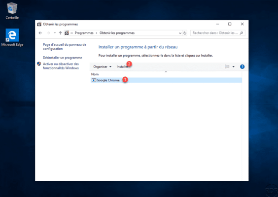Select Google Chrome in the program list

click(x=166, y=80)
